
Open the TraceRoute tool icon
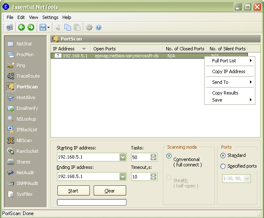coord(10,76)
